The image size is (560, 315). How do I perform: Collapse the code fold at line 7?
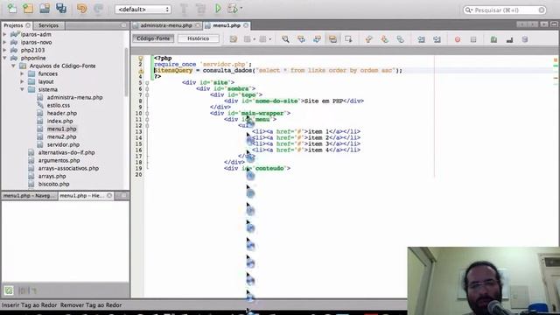click(147, 95)
